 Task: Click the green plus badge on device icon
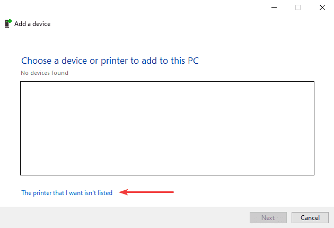point(9,21)
